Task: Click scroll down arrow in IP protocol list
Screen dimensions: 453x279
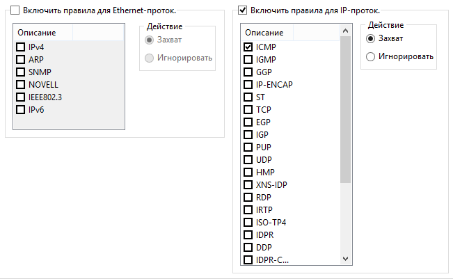Action: point(345,259)
